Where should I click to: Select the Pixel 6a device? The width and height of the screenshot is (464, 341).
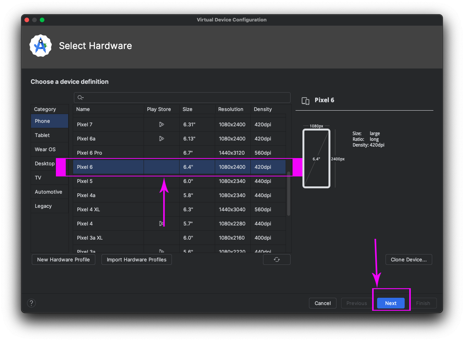click(180, 139)
